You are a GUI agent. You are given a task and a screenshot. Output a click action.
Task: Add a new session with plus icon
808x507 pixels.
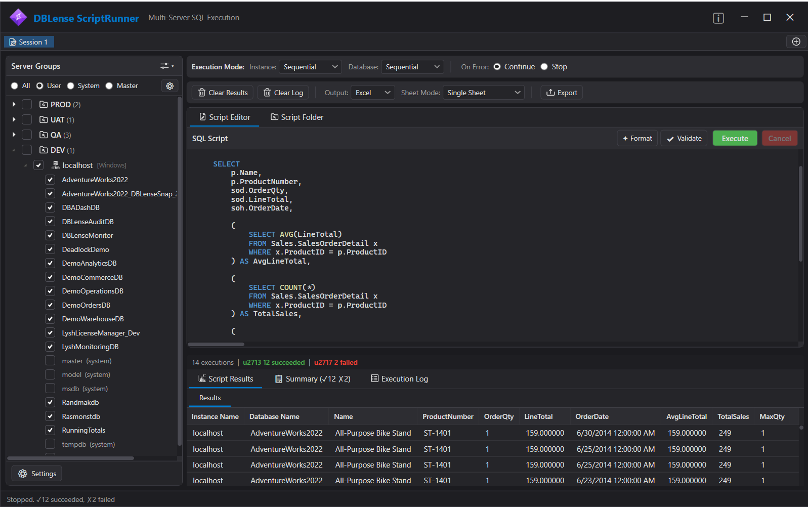tap(796, 41)
